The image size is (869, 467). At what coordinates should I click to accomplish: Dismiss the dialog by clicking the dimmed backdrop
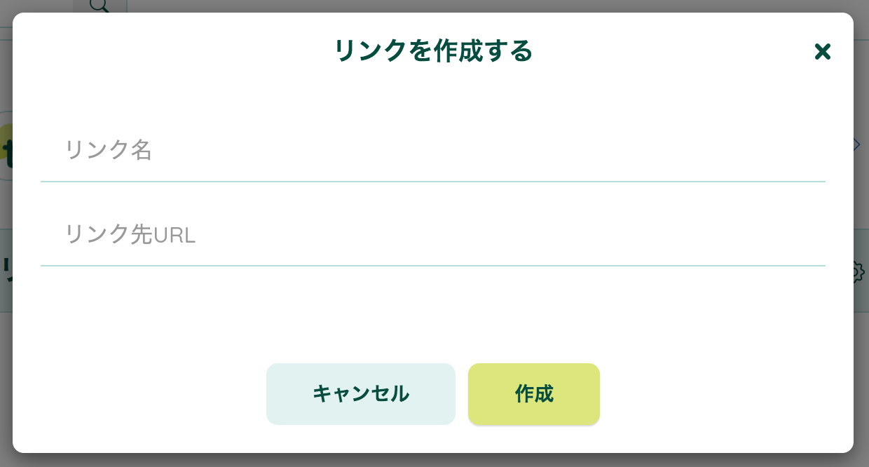(434, 460)
